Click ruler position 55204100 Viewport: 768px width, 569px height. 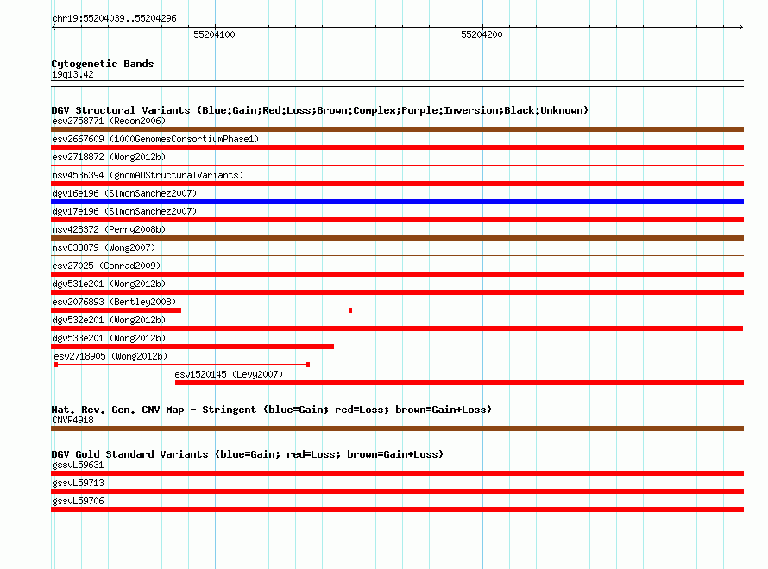(215, 34)
